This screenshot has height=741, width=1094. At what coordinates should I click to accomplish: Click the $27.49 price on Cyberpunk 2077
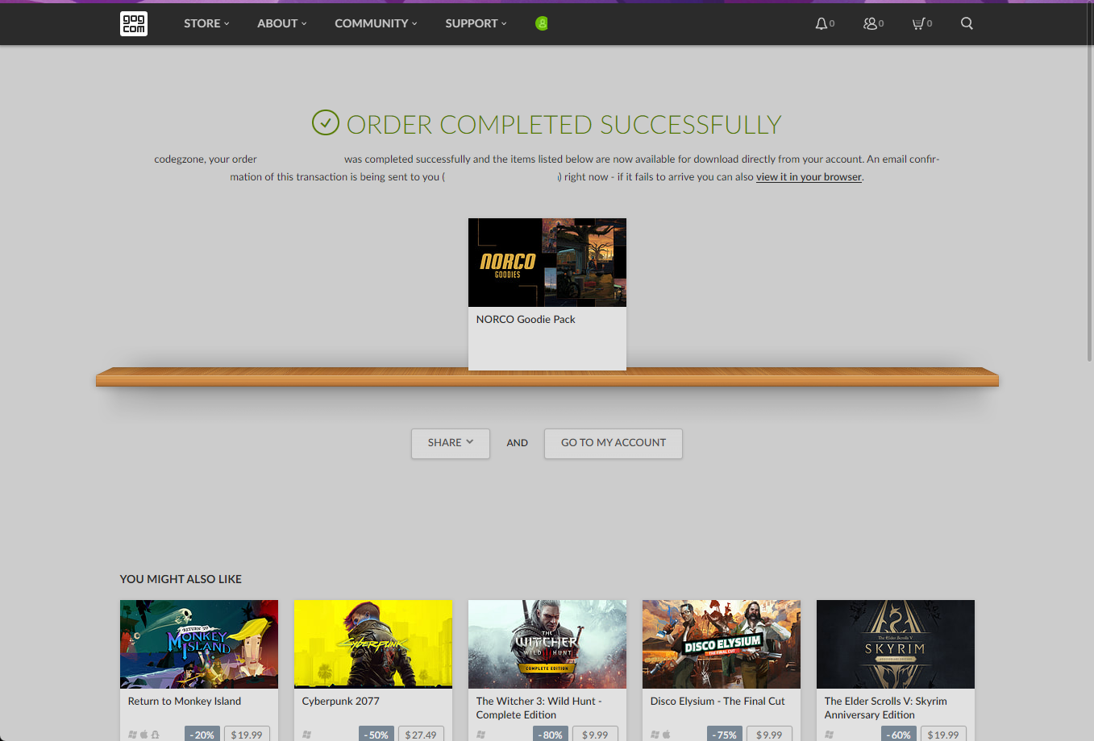(421, 734)
